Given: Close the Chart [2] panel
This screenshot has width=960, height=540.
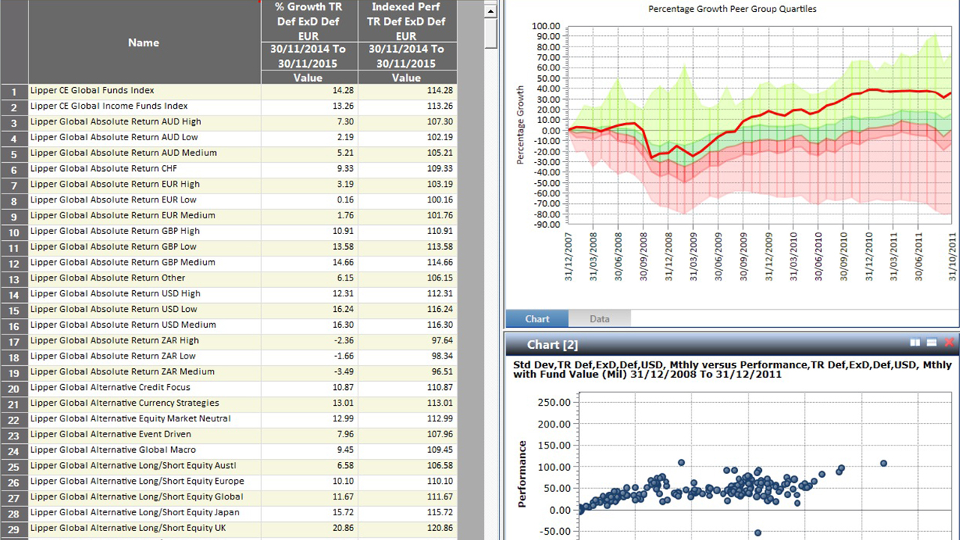Looking at the screenshot, I should pyautogui.click(x=949, y=343).
